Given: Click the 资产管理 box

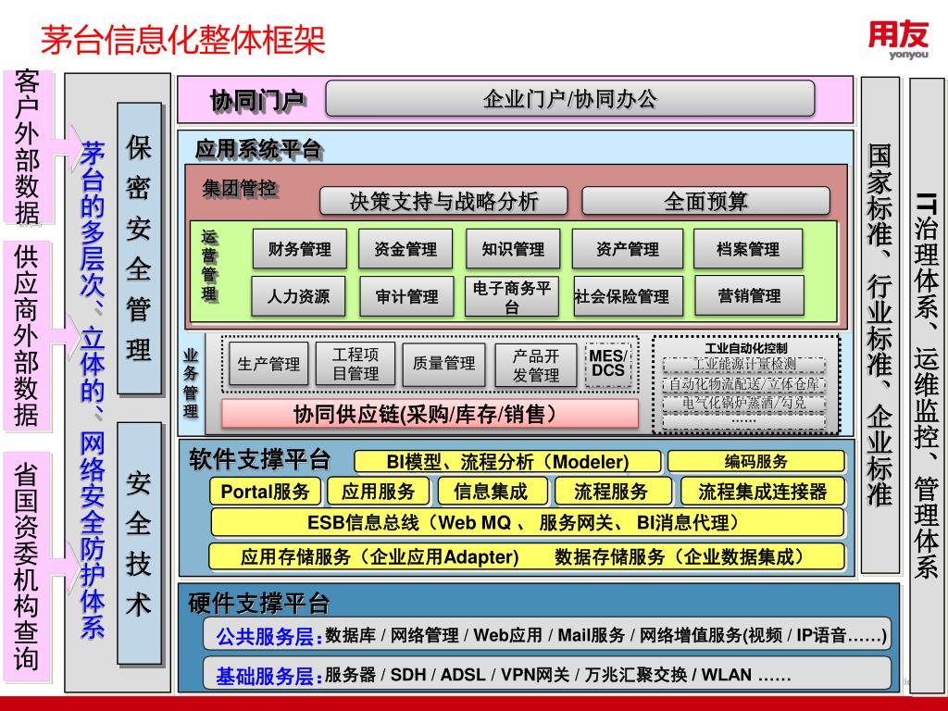Looking at the screenshot, I should 628,248.
